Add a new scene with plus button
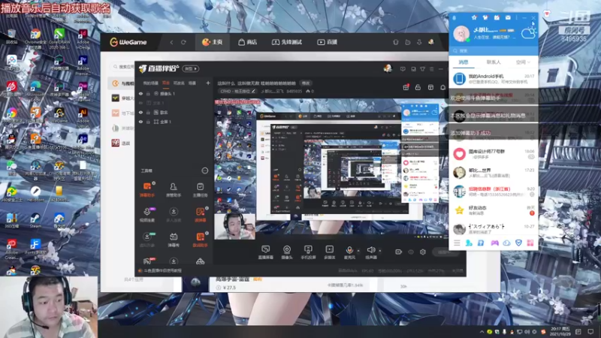Image resolution: width=601 pixels, height=338 pixels. (208, 83)
